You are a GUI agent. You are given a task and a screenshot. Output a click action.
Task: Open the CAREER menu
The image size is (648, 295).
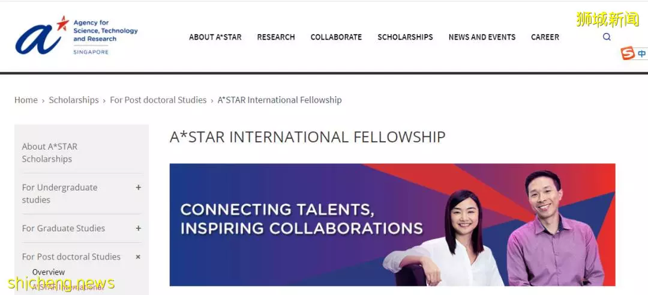point(545,37)
